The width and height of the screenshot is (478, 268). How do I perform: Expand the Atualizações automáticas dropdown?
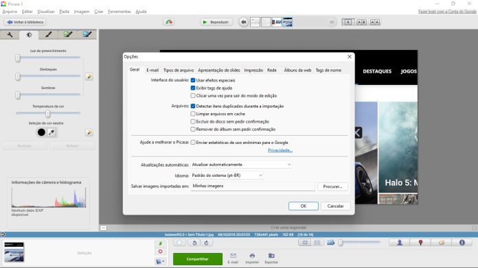tap(242, 165)
